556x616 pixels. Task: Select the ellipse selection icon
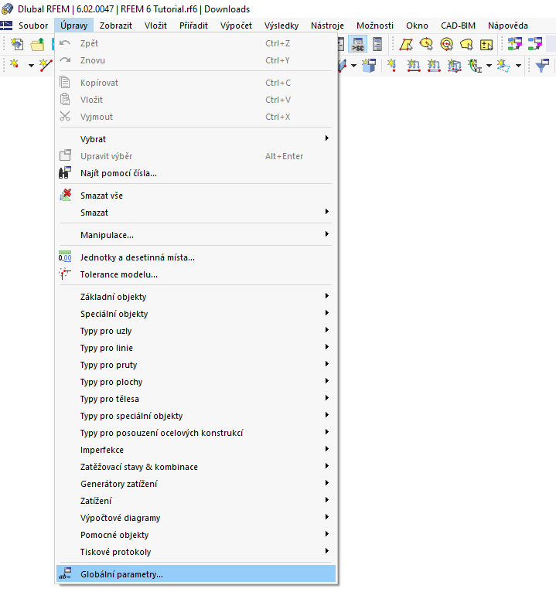click(x=426, y=44)
